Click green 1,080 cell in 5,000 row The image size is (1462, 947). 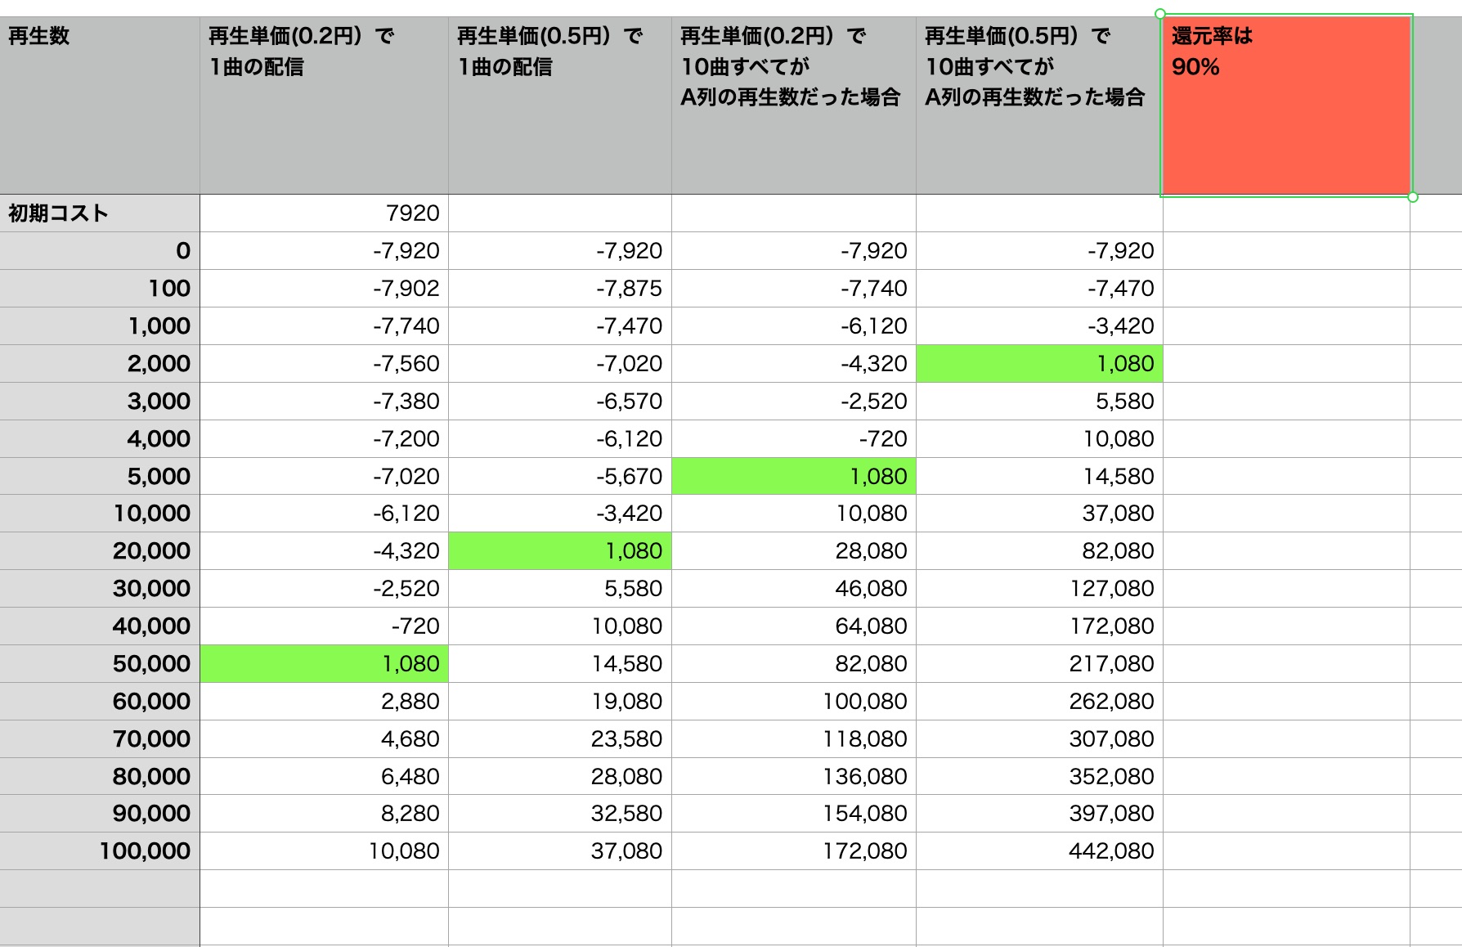coord(793,476)
